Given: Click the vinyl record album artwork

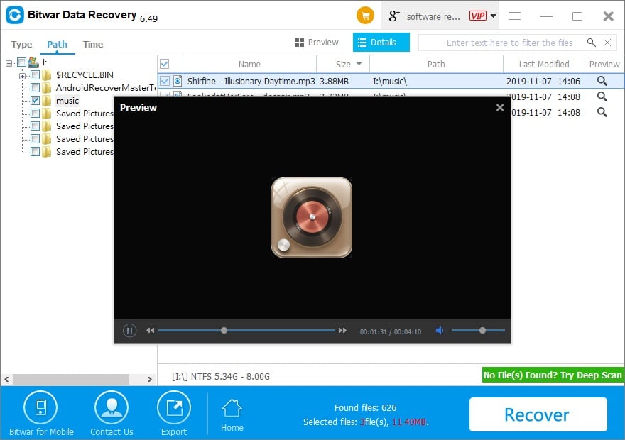Looking at the screenshot, I should 312,217.
